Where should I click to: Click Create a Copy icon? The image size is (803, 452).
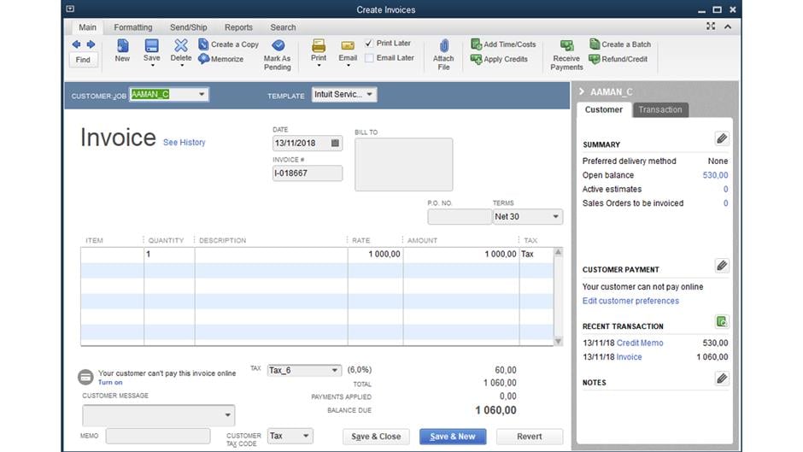204,44
